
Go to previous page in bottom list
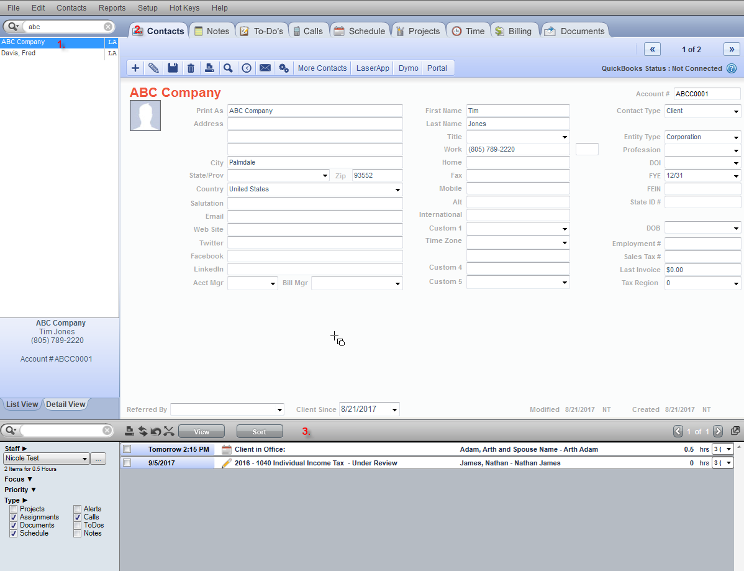pos(678,431)
